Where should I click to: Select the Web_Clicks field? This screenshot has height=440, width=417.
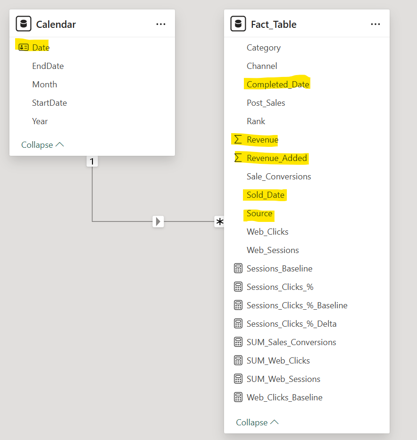click(x=267, y=232)
